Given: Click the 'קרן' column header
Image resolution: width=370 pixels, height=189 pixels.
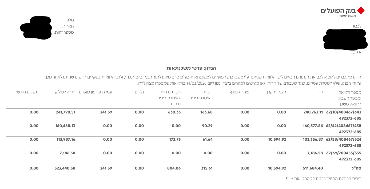Looking at the screenshot, I should click(320, 92).
